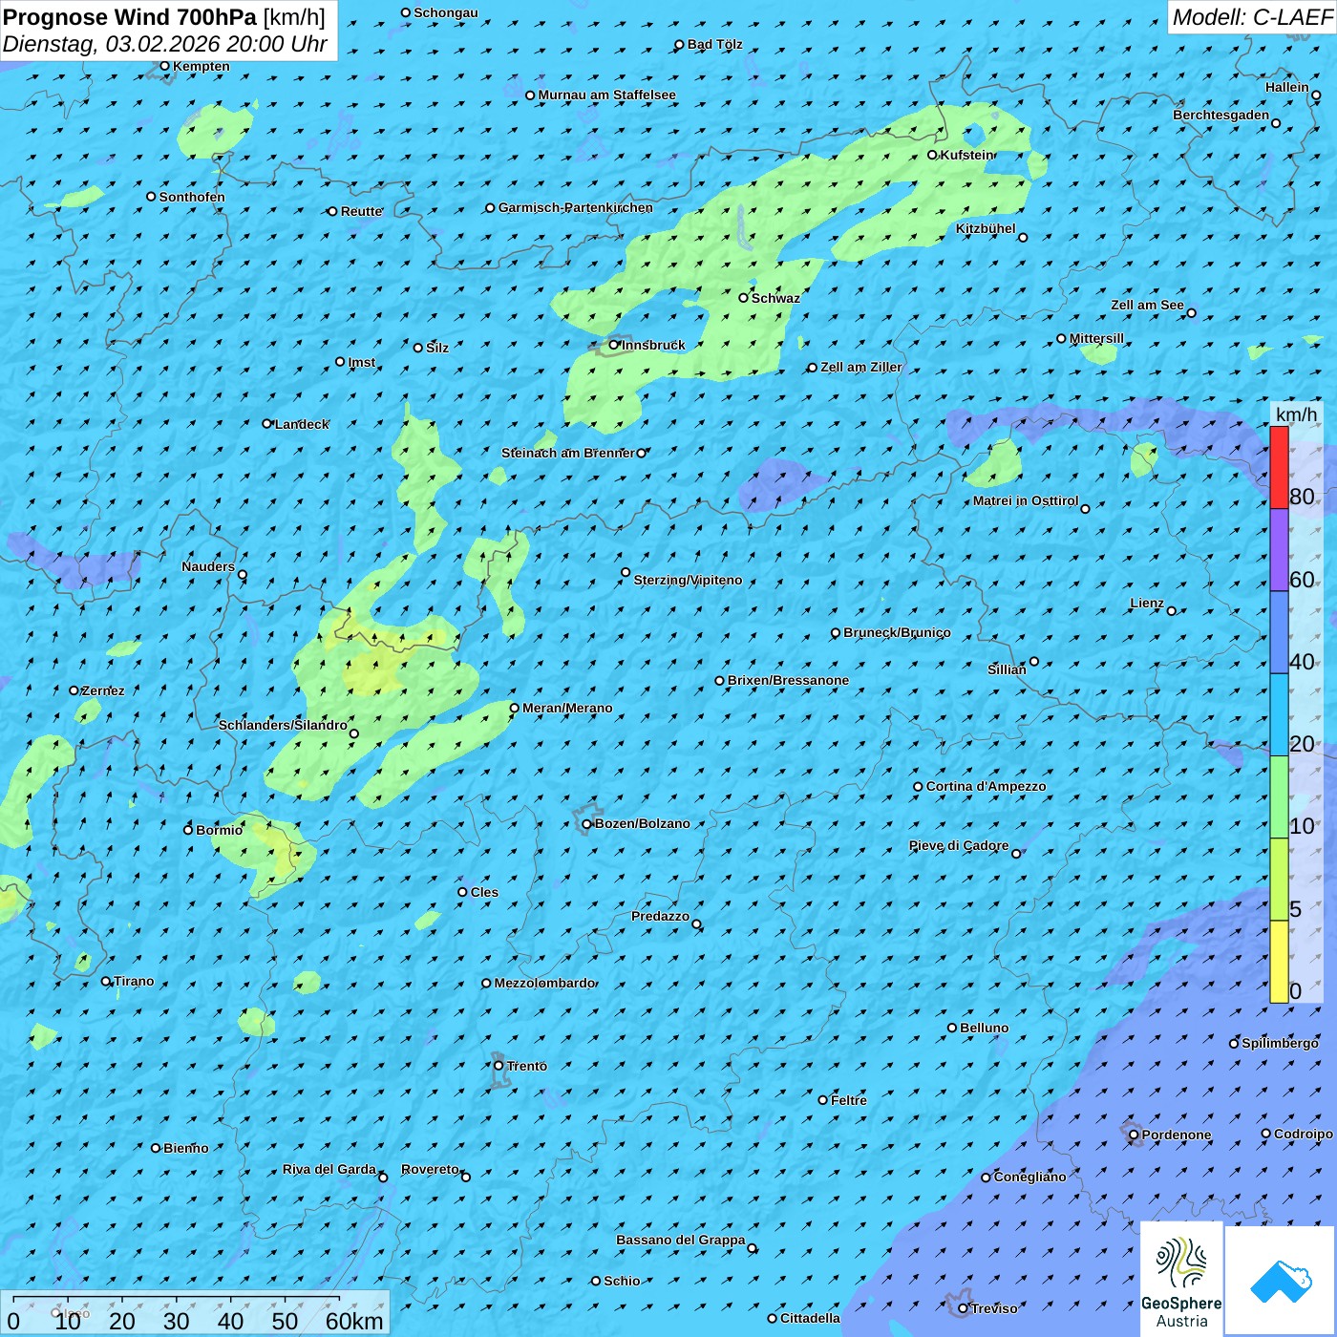Select the light blue 20–40 km/h legend color
This screenshot has height=1337, width=1337.
(x=1279, y=715)
